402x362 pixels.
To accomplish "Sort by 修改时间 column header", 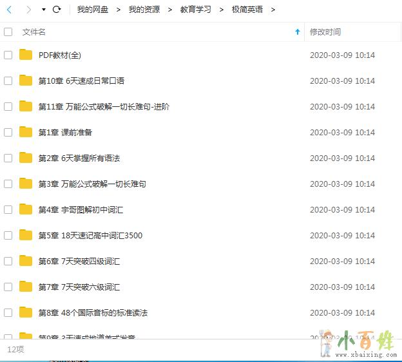I will pyautogui.click(x=325, y=32).
